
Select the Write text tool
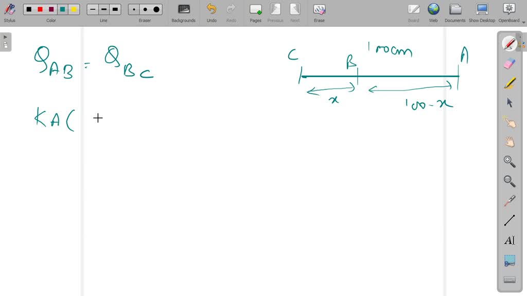coord(509,239)
